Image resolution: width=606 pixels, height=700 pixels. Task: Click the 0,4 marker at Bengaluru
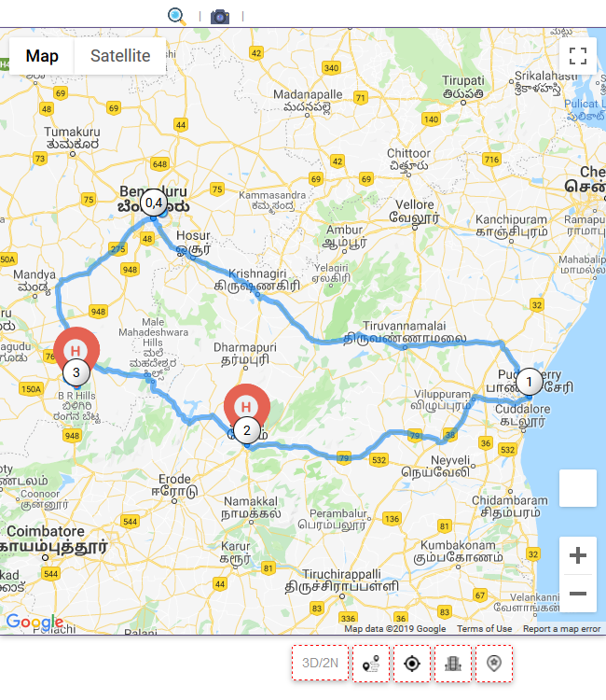[x=154, y=203]
